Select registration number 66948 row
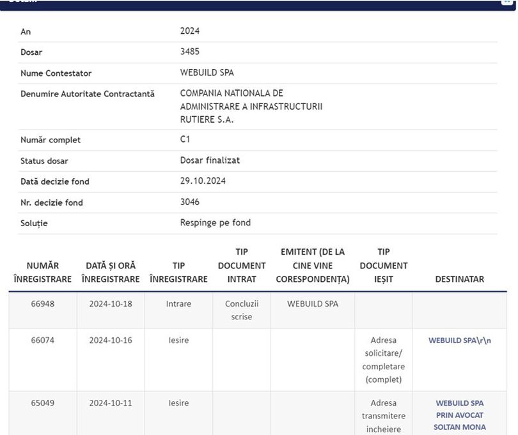Image resolution: width=518 pixels, height=435 pixels. (42, 304)
